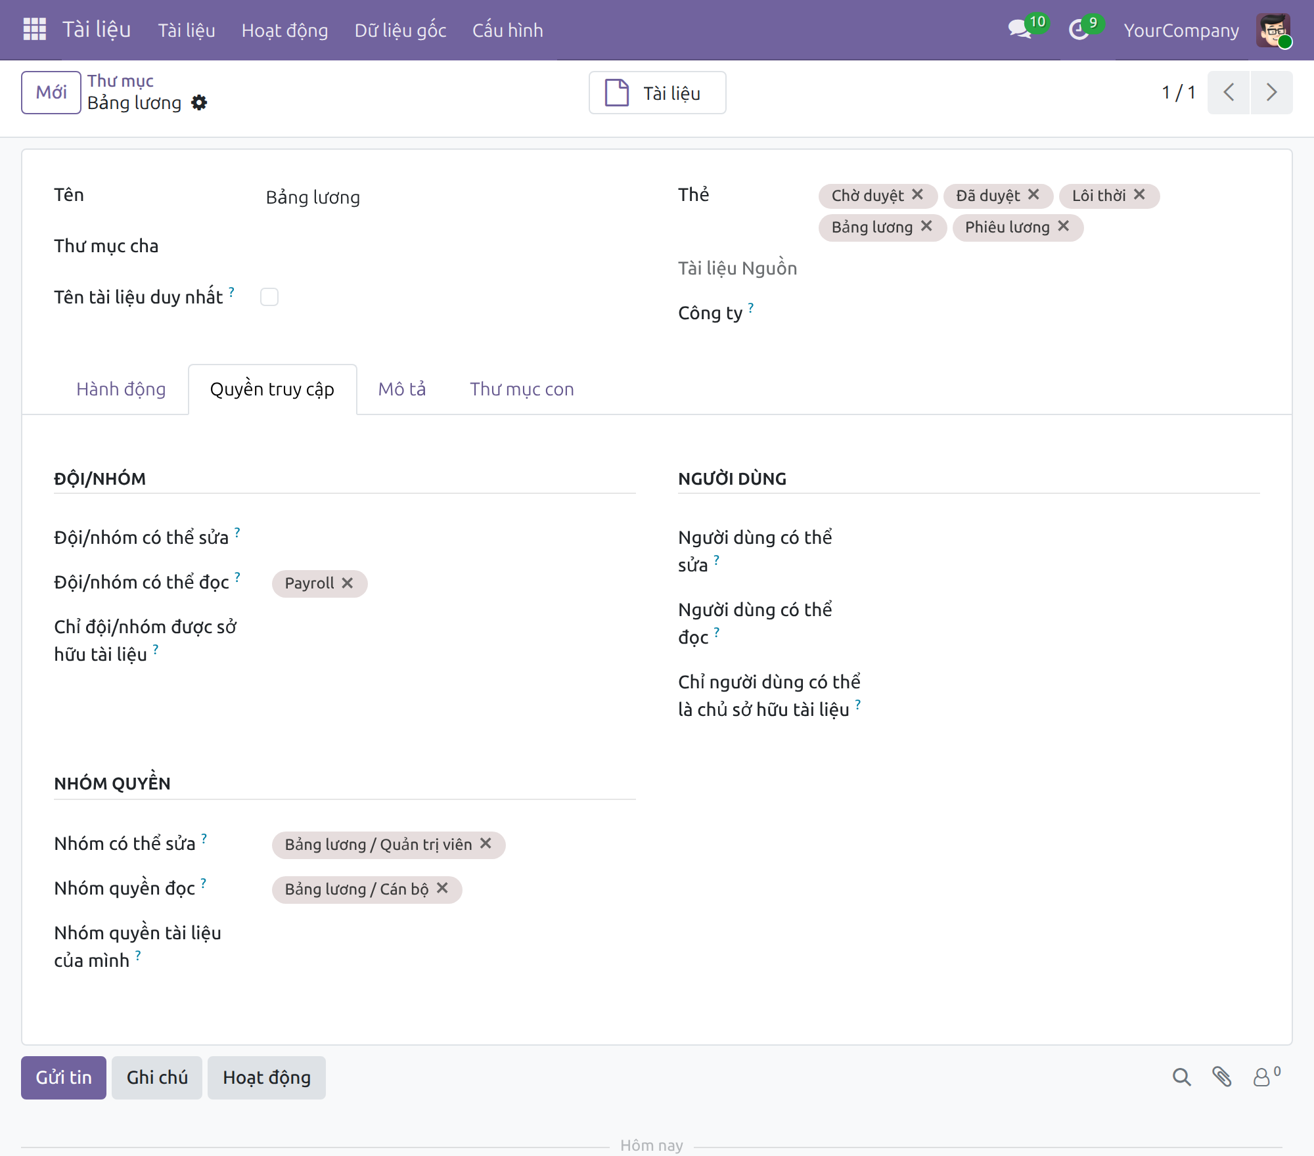Attach files with the paperclip icon
This screenshot has width=1314, height=1156.
tap(1221, 1077)
